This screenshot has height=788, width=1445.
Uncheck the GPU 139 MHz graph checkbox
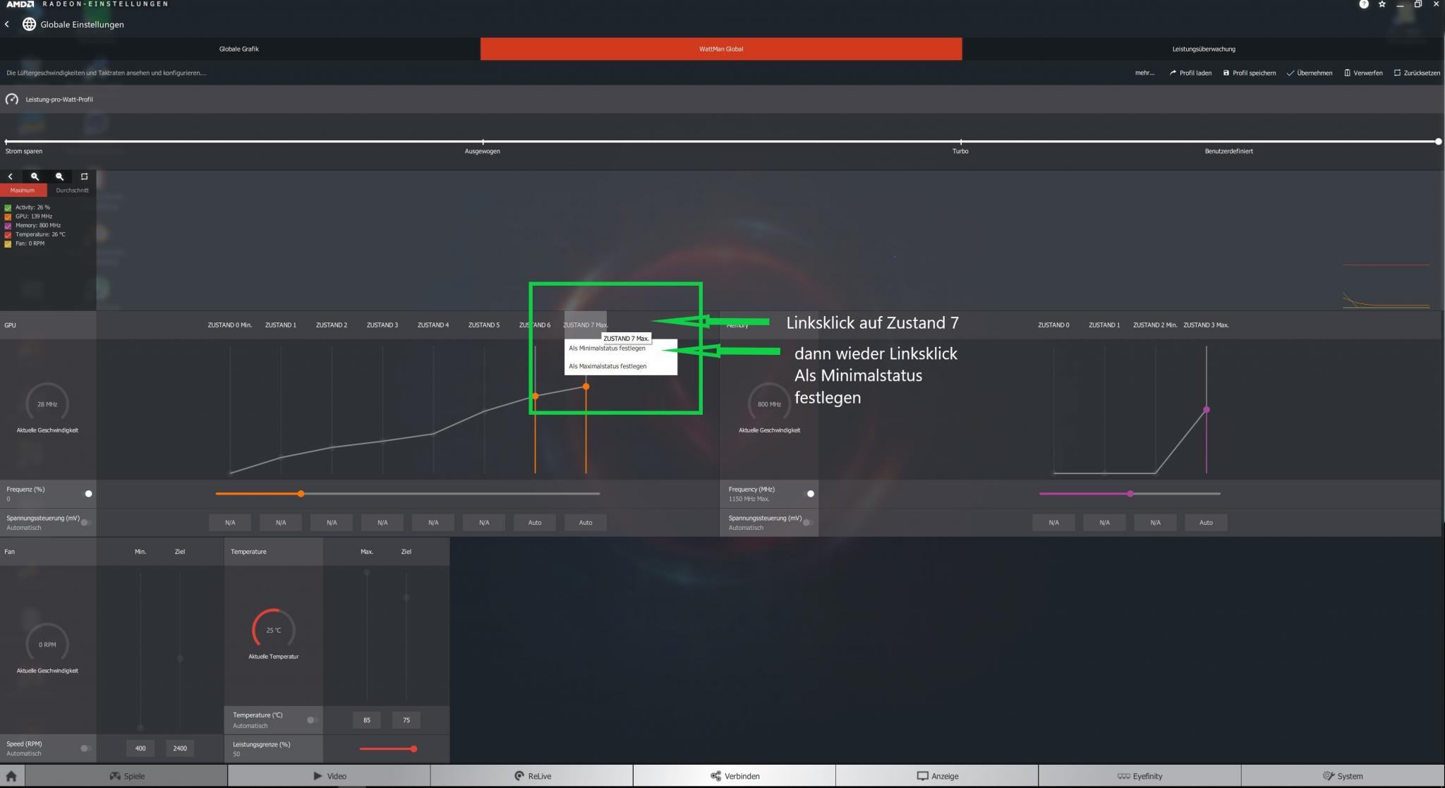(x=8, y=217)
